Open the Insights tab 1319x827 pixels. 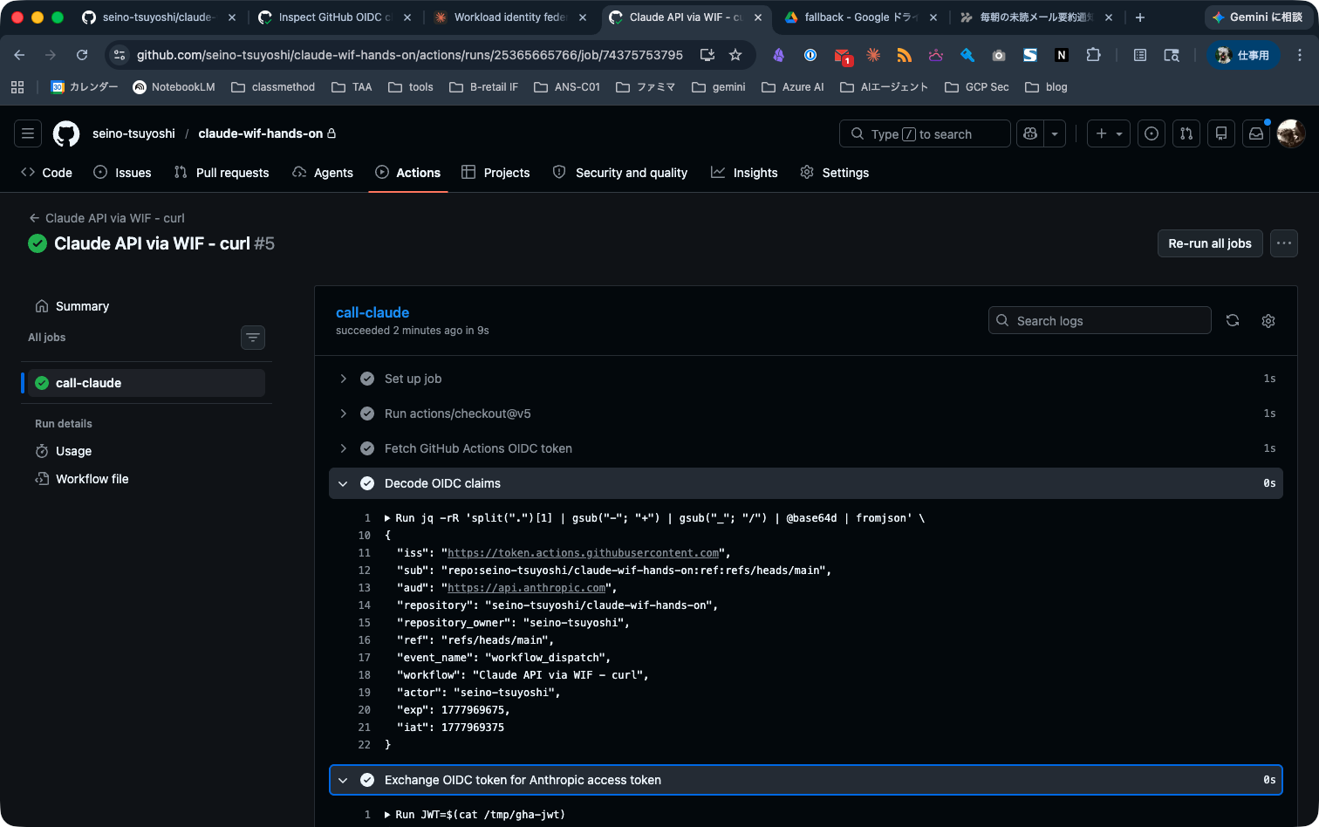tap(744, 173)
